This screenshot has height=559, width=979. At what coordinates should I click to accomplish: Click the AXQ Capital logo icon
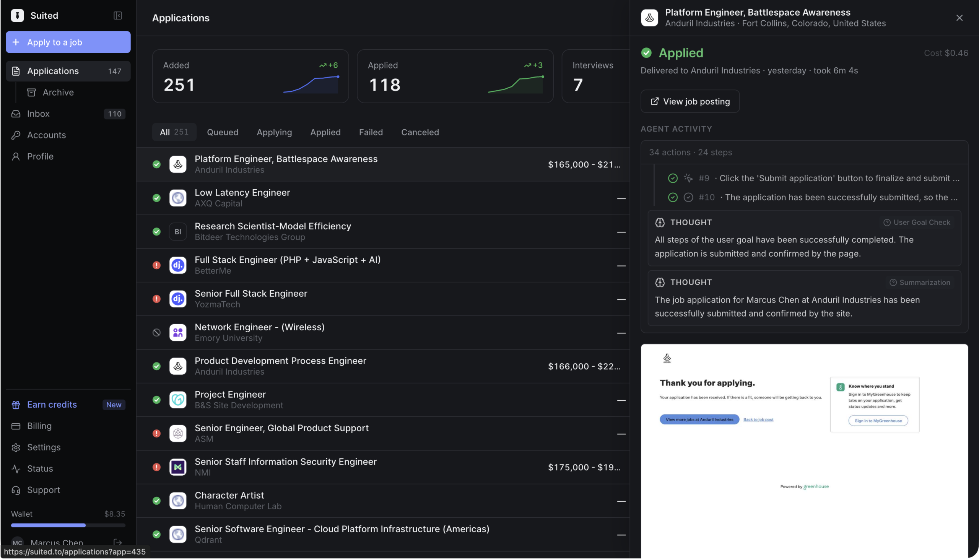(178, 198)
